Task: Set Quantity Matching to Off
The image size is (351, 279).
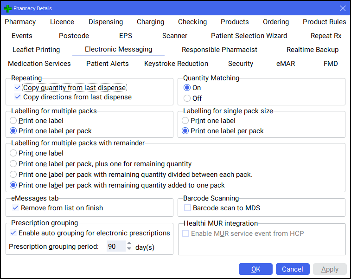Action: tap(187, 98)
